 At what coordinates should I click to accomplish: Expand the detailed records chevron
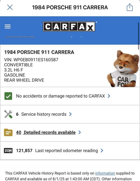point(79,132)
